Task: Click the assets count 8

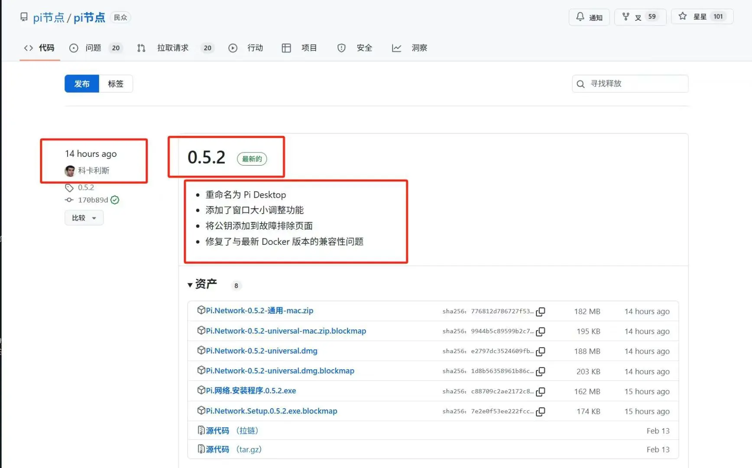Action: [236, 286]
